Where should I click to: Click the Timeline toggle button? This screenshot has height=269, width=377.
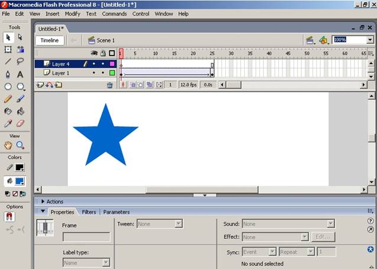[x=50, y=40]
